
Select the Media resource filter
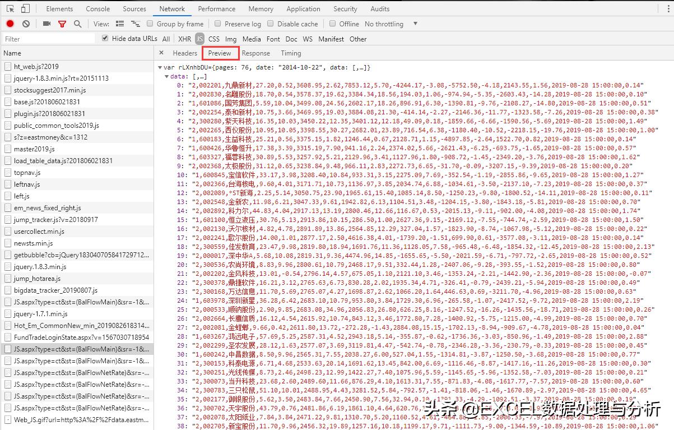click(x=252, y=39)
